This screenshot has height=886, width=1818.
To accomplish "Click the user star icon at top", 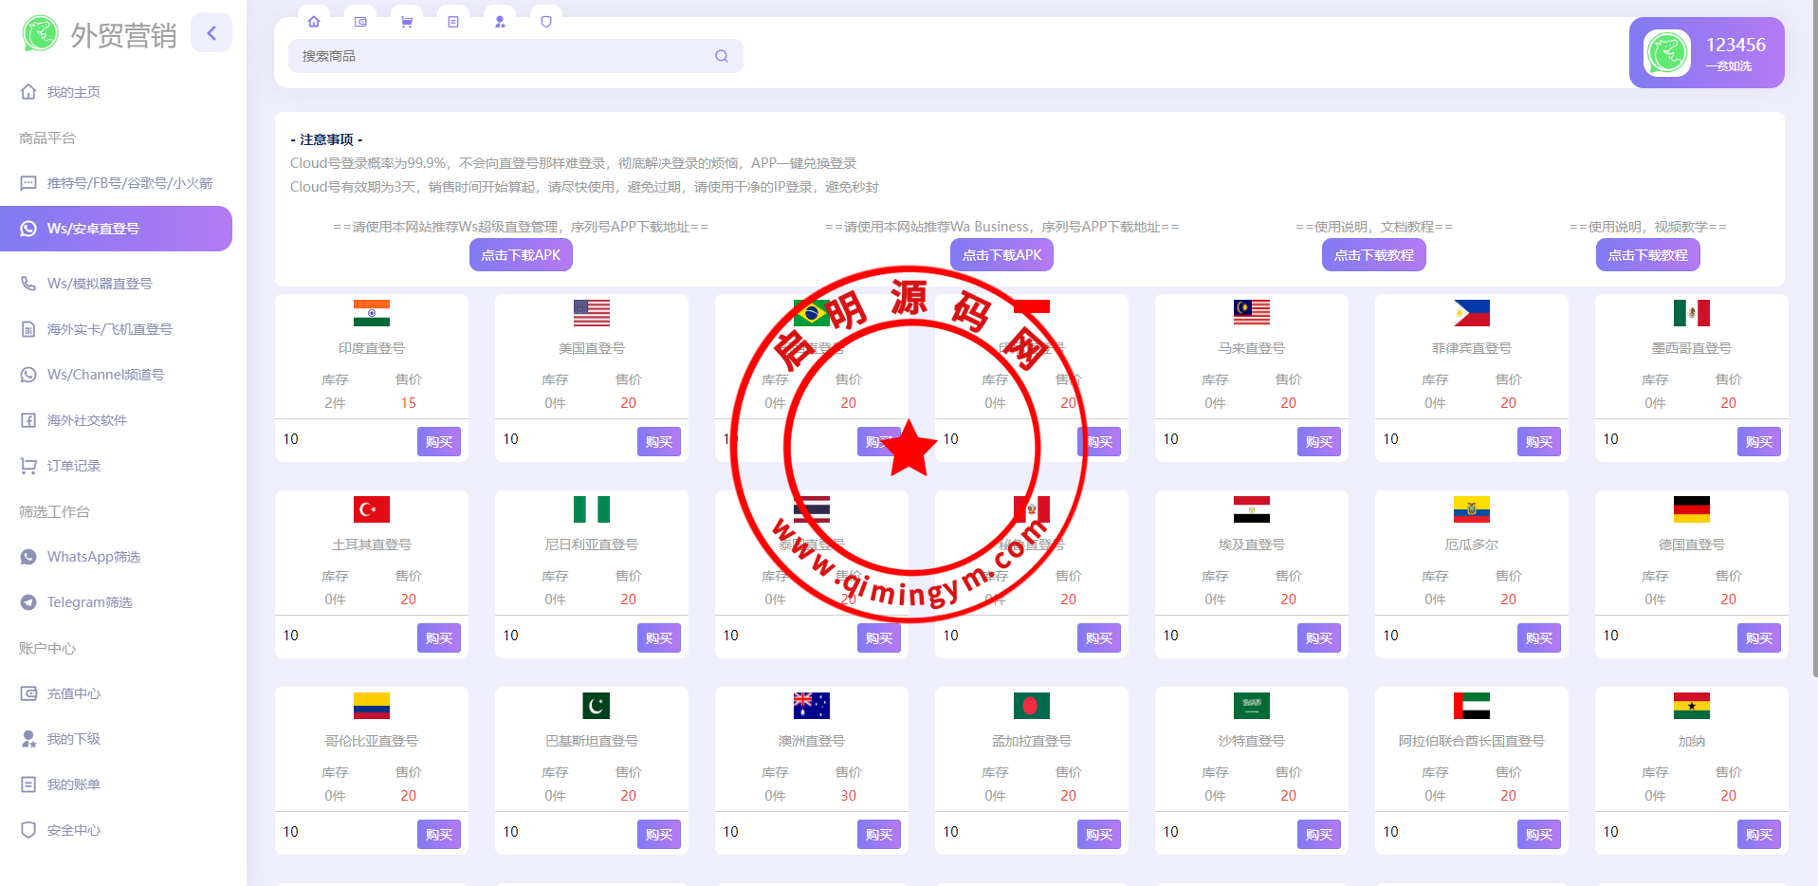I will click(500, 22).
